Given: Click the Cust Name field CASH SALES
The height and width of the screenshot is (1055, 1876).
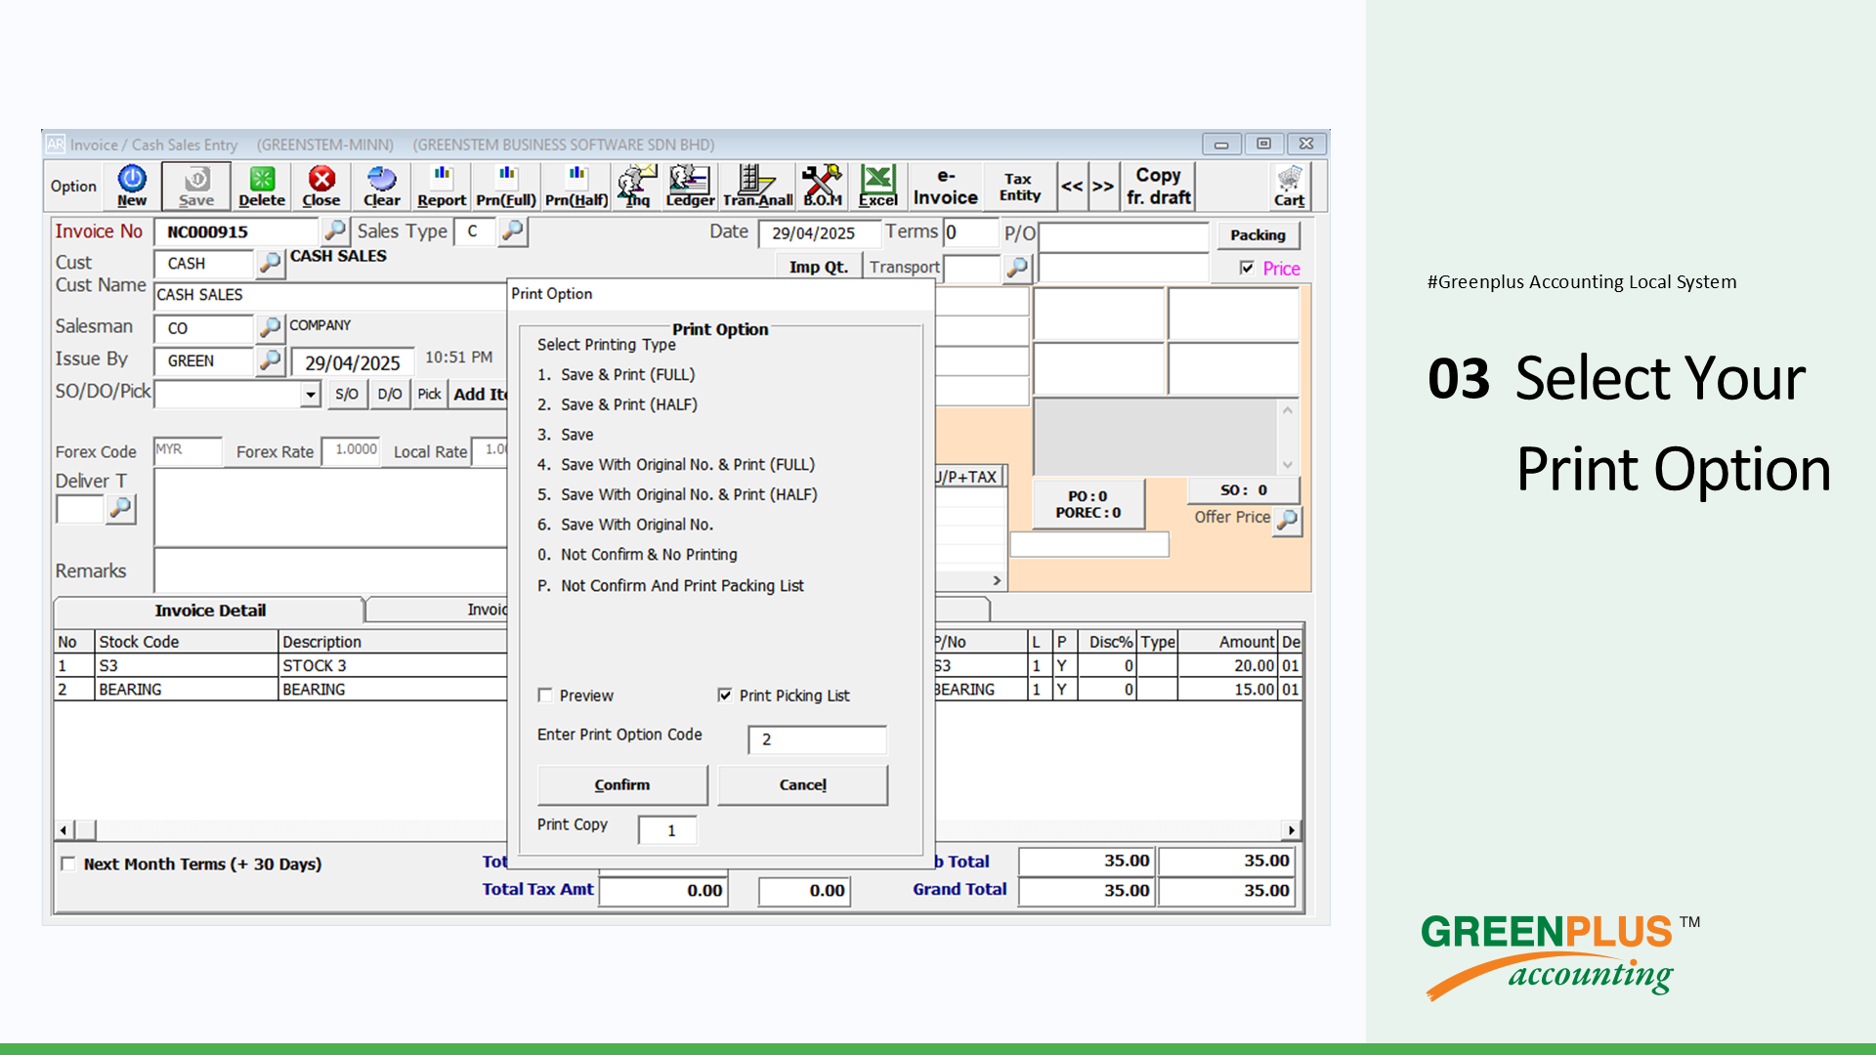Looking at the screenshot, I should coord(330,295).
